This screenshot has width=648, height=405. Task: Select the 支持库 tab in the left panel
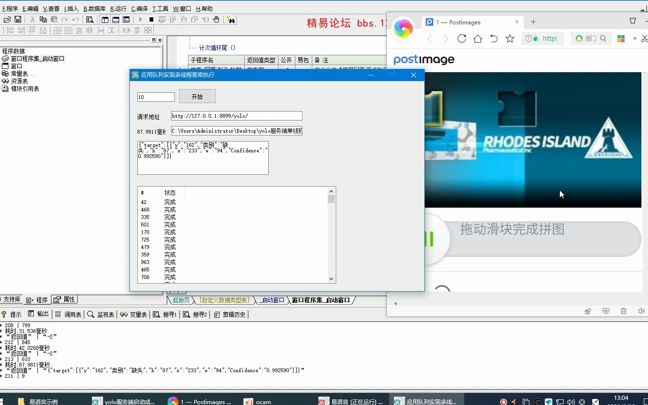click(11, 300)
